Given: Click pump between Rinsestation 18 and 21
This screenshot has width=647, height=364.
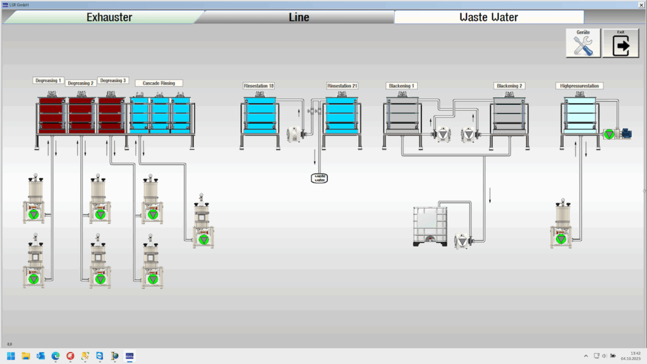Looking at the screenshot, I should [x=295, y=134].
